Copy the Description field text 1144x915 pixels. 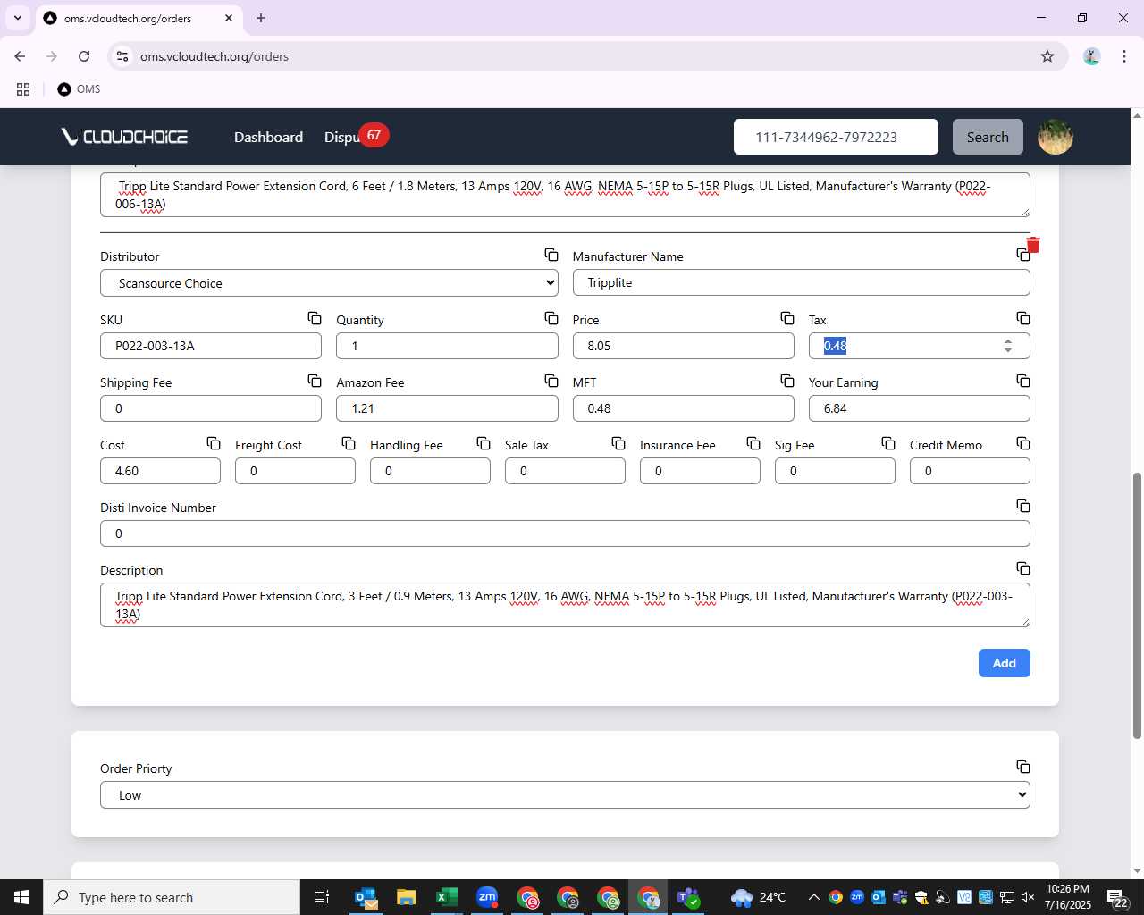tap(1023, 568)
